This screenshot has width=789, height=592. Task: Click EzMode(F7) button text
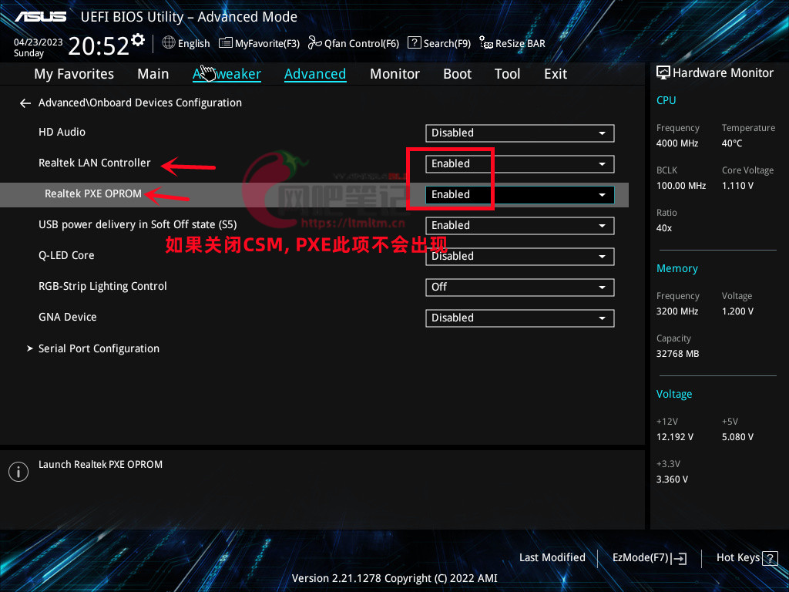point(640,558)
